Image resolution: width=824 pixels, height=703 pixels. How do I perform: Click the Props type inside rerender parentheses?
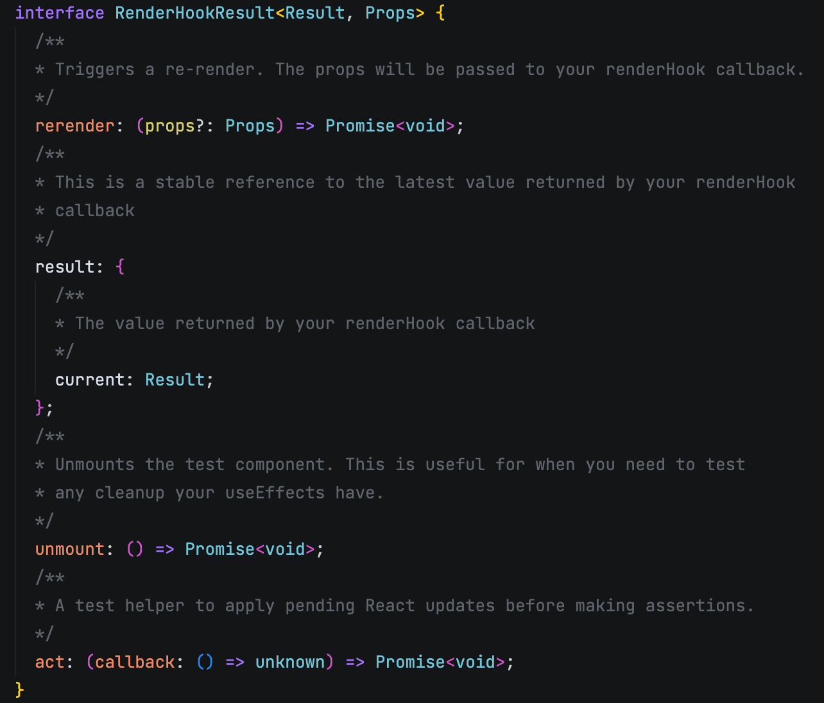[x=250, y=126]
